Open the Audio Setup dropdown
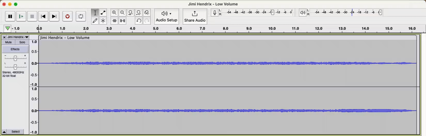The width and height of the screenshot is (426, 136). [x=167, y=16]
